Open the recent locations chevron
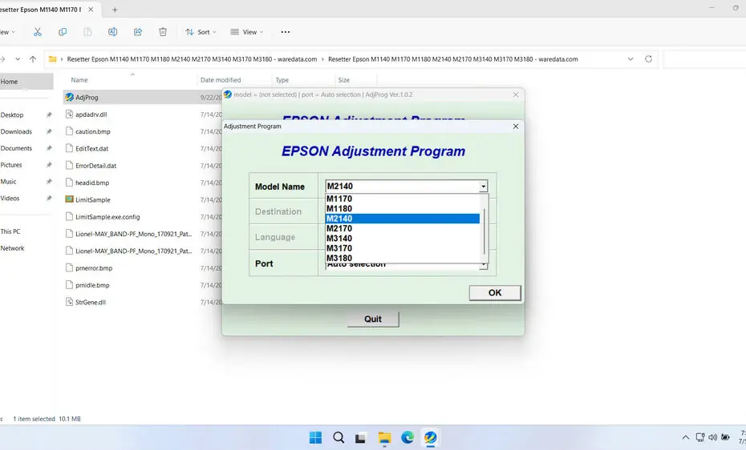This screenshot has height=450, width=746. 18,59
